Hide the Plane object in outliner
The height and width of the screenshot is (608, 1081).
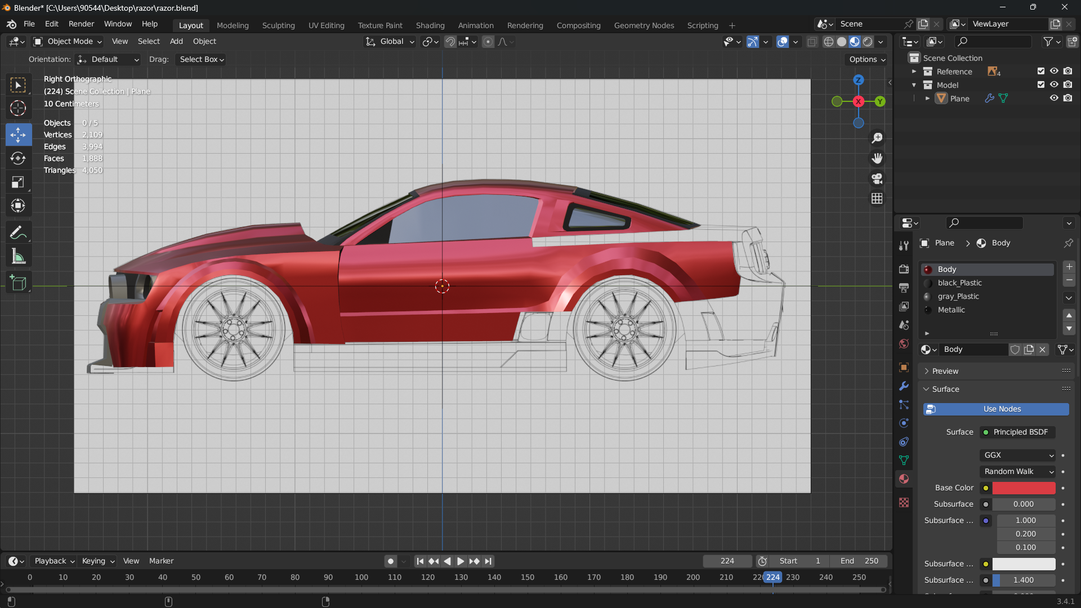(1054, 98)
